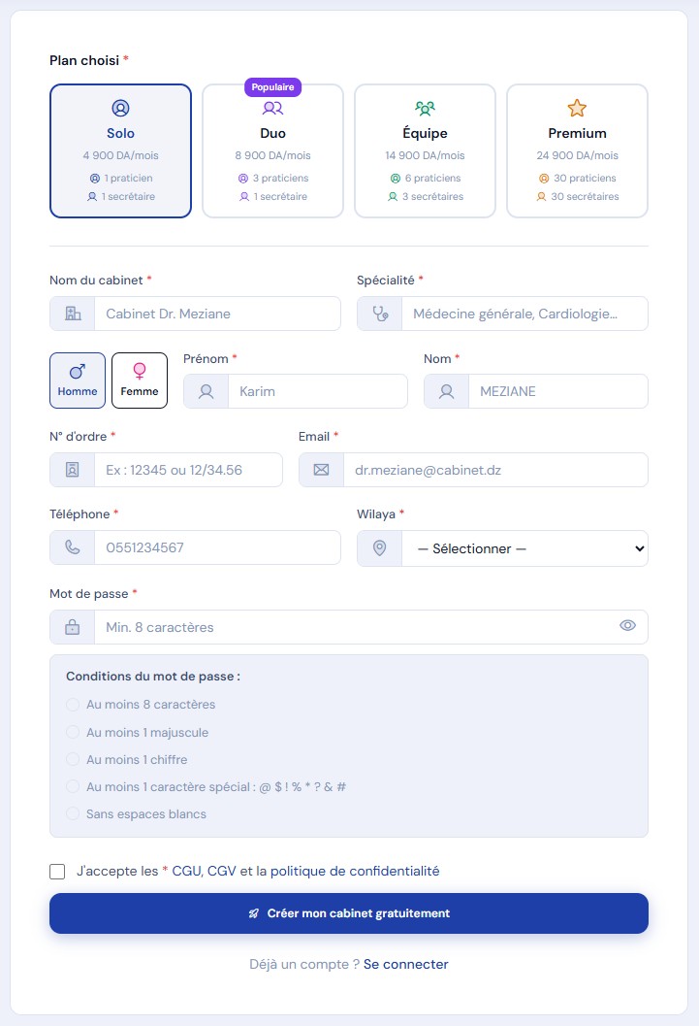Click the Solo plan user circle icon
Screen dimensions: 699x1026
pyautogui.click(x=120, y=108)
